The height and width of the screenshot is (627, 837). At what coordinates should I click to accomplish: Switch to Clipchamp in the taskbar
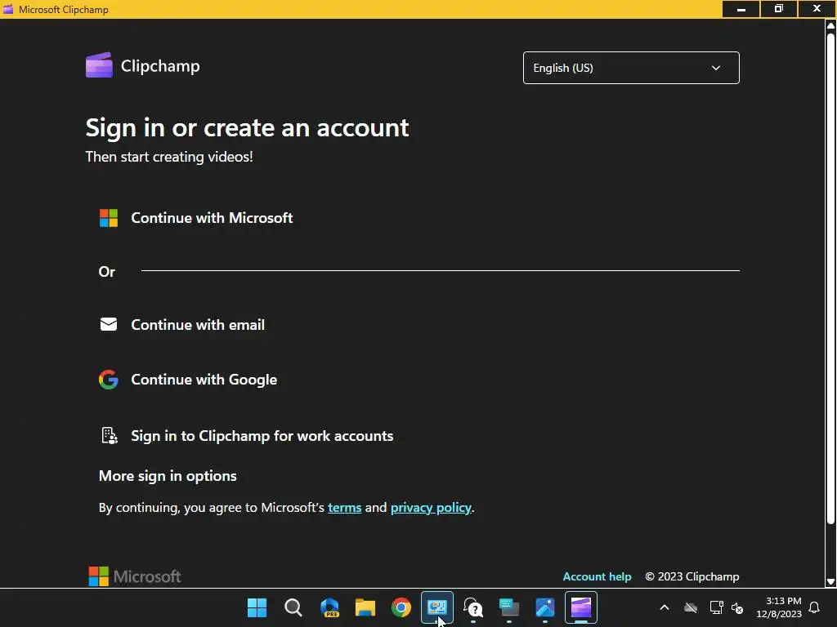(581, 607)
